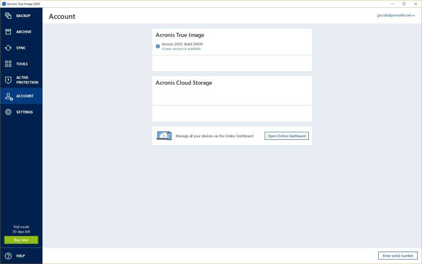Close the Acronis True Image window
The image size is (422, 264).
click(x=415, y=4)
